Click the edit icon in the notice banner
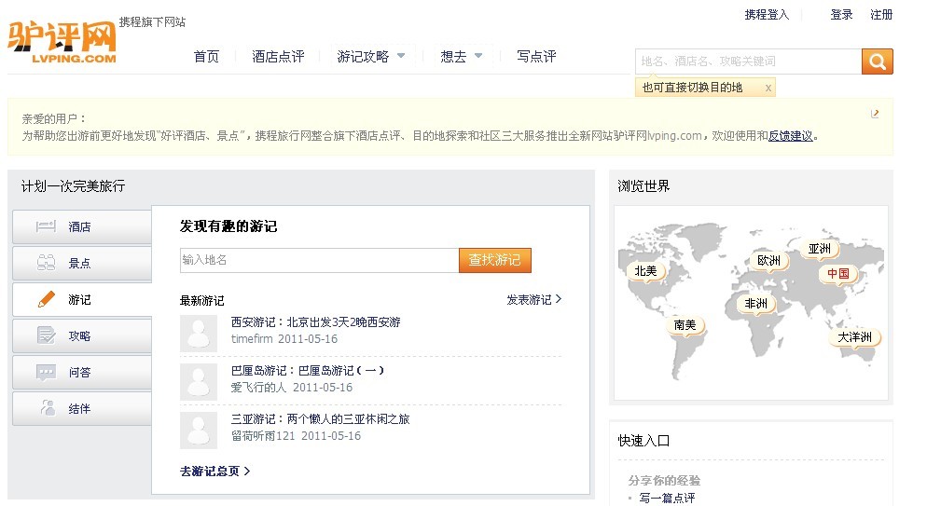 (875, 114)
